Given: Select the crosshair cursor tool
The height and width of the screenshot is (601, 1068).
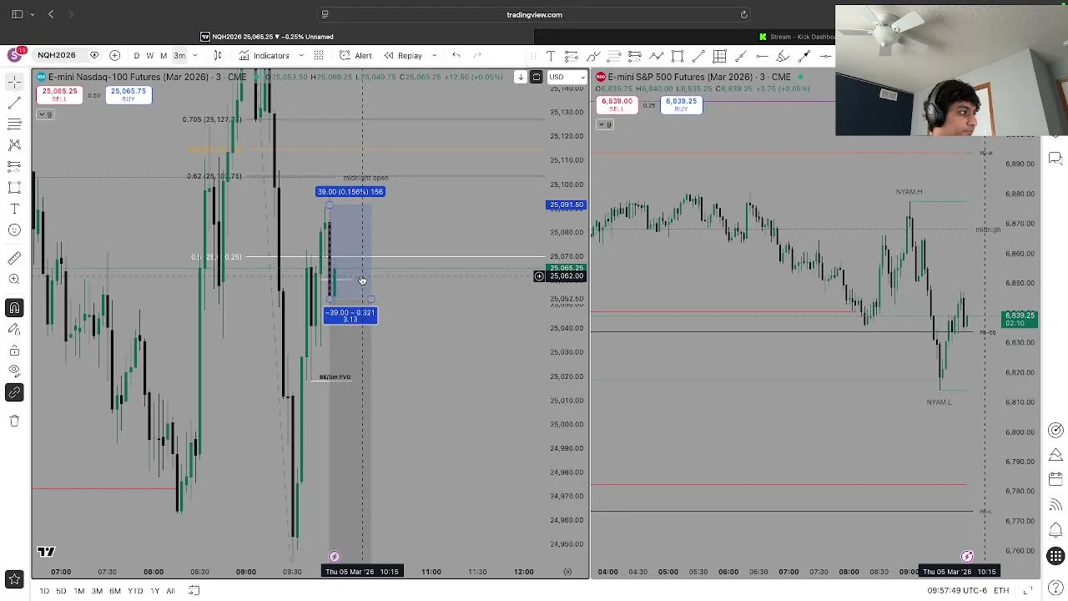Looking at the screenshot, I should pyautogui.click(x=14, y=82).
